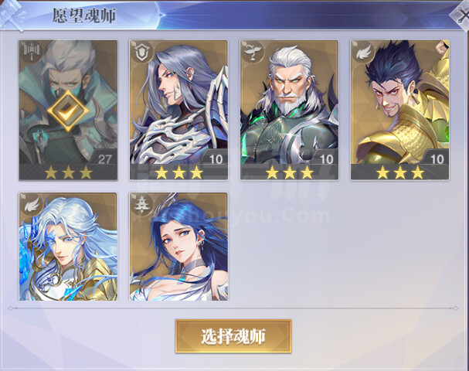
Task: Choose the spiky-haired golden armor character
Action: click(x=399, y=110)
